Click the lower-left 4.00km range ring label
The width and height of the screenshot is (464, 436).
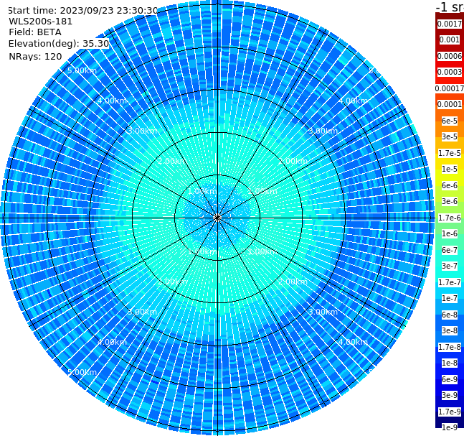tap(112, 342)
